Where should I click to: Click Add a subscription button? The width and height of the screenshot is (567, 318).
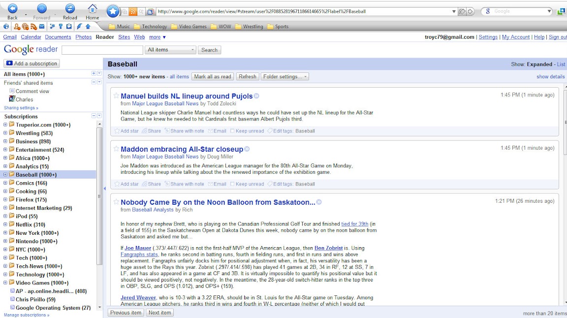32,64
